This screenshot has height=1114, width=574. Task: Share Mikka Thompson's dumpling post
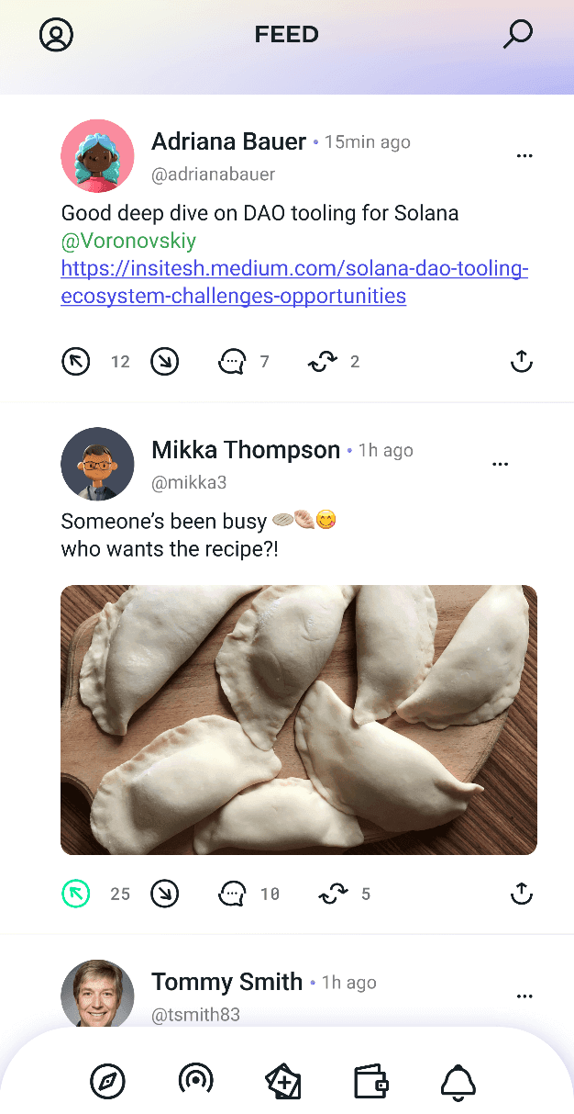click(521, 894)
